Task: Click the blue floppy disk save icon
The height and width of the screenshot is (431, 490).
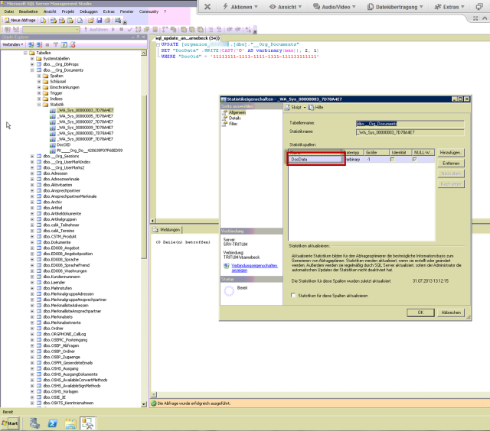Action: pyautogui.click(x=100, y=21)
